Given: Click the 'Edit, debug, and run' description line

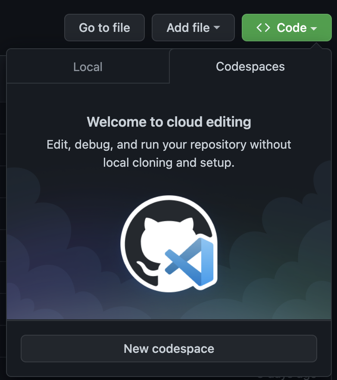Looking at the screenshot, I should point(168,144).
